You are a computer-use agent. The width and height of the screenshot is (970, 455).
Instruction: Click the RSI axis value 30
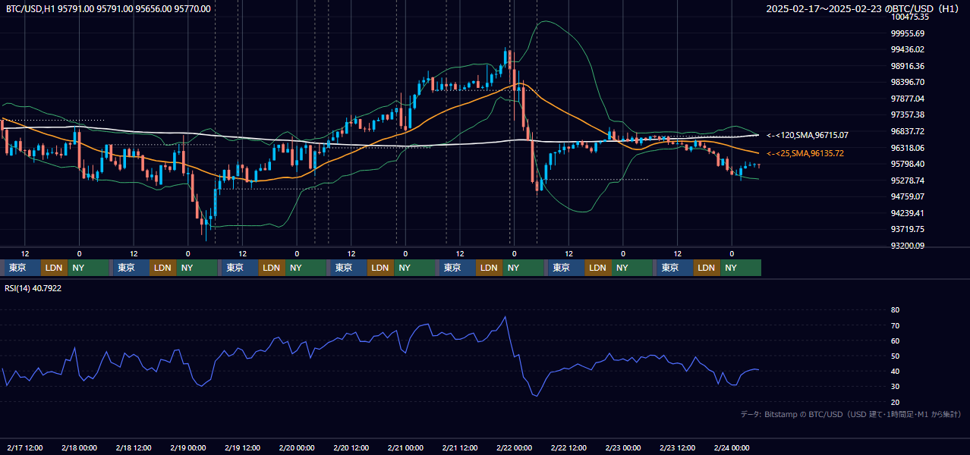tap(895, 387)
